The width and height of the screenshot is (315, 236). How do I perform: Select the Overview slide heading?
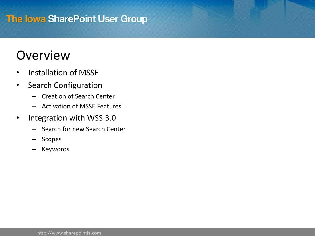coord(43,55)
